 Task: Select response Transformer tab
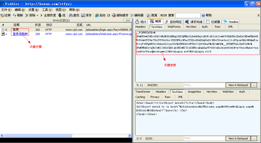(x=143, y=92)
